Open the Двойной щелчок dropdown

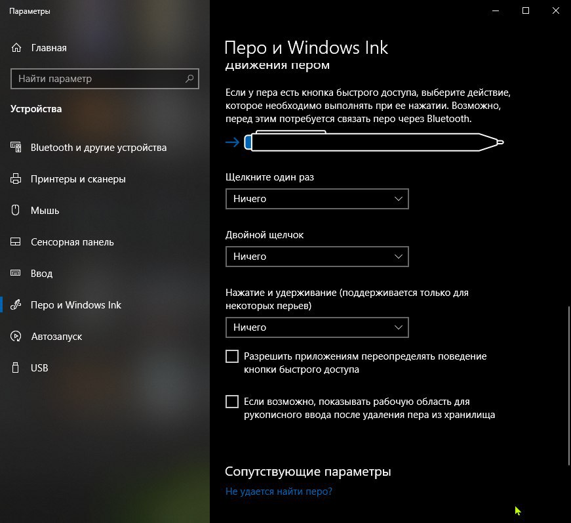pos(317,257)
